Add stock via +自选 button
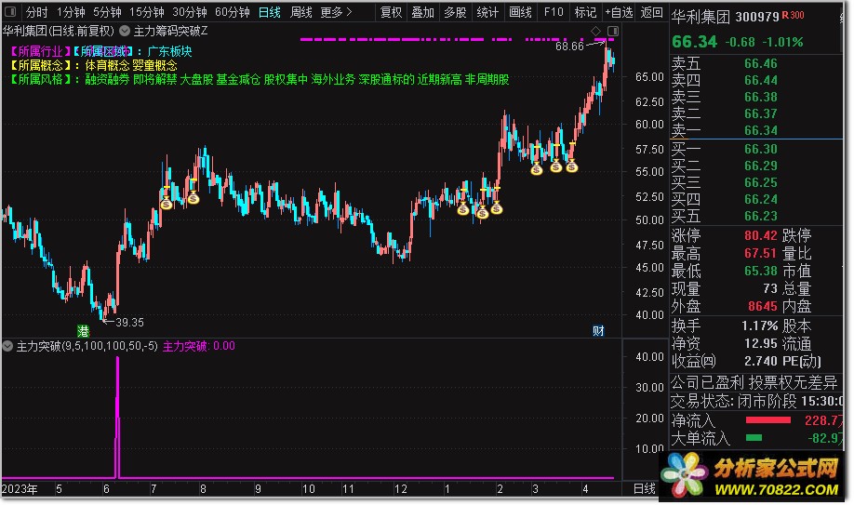 tap(619, 12)
